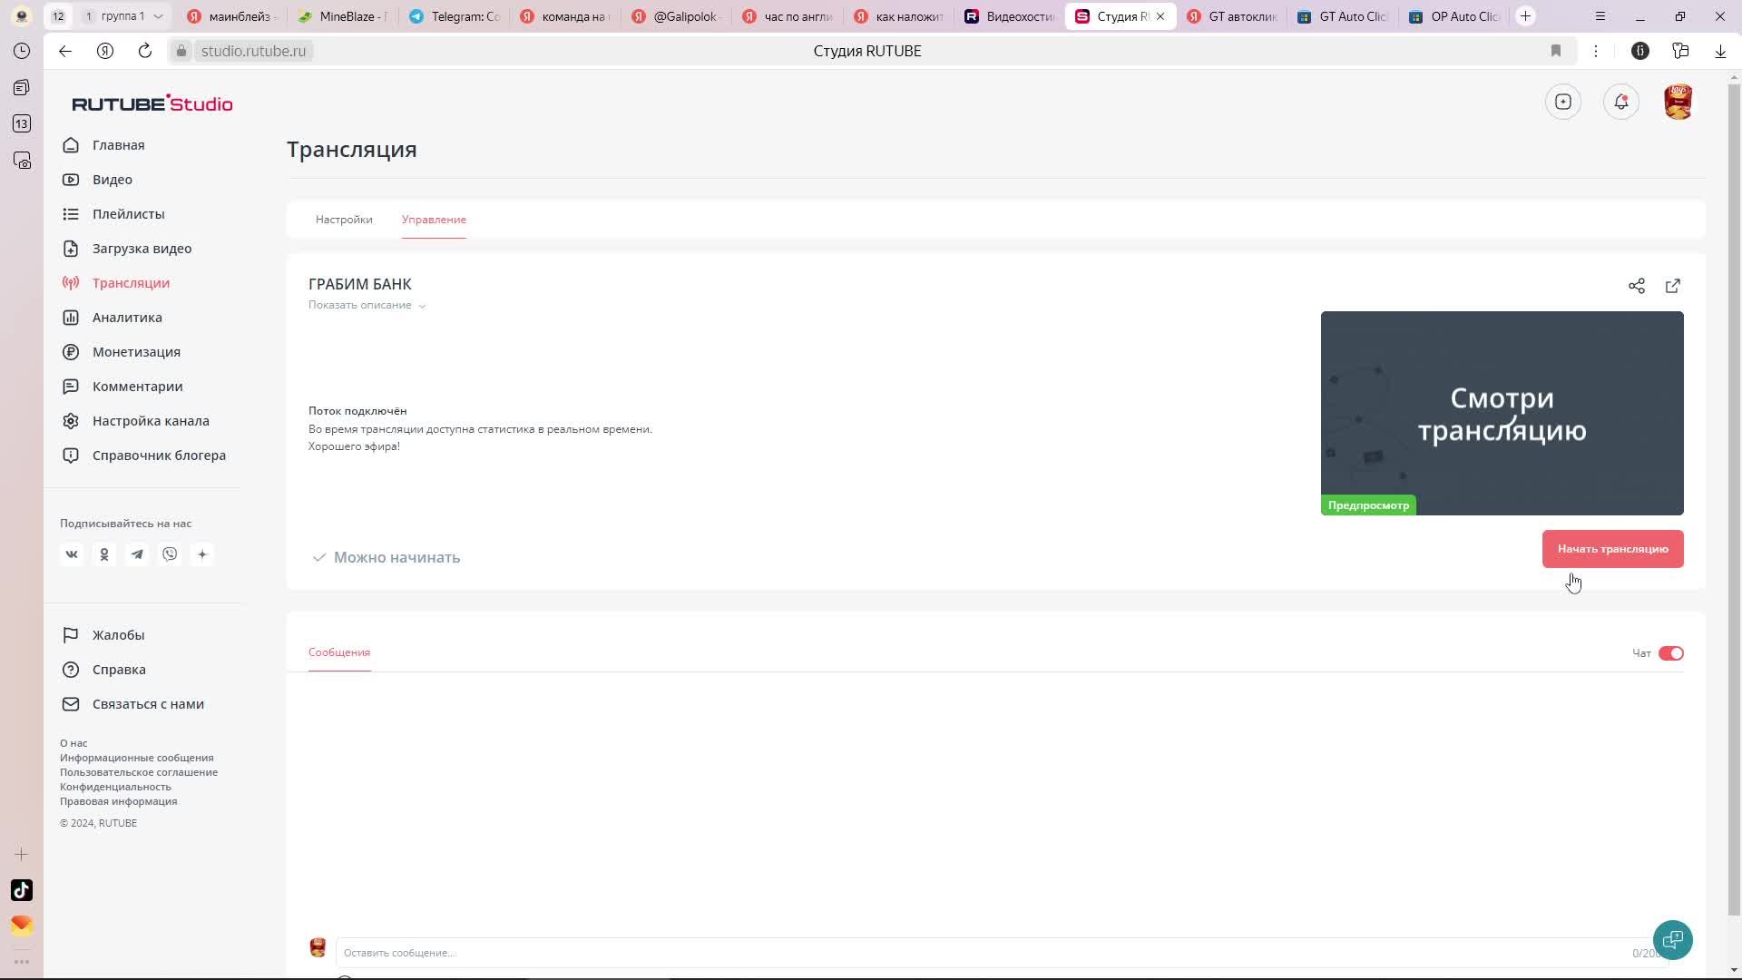The width and height of the screenshot is (1742, 980).
Task: Open the VK social link icon
Action: point(72,554)
